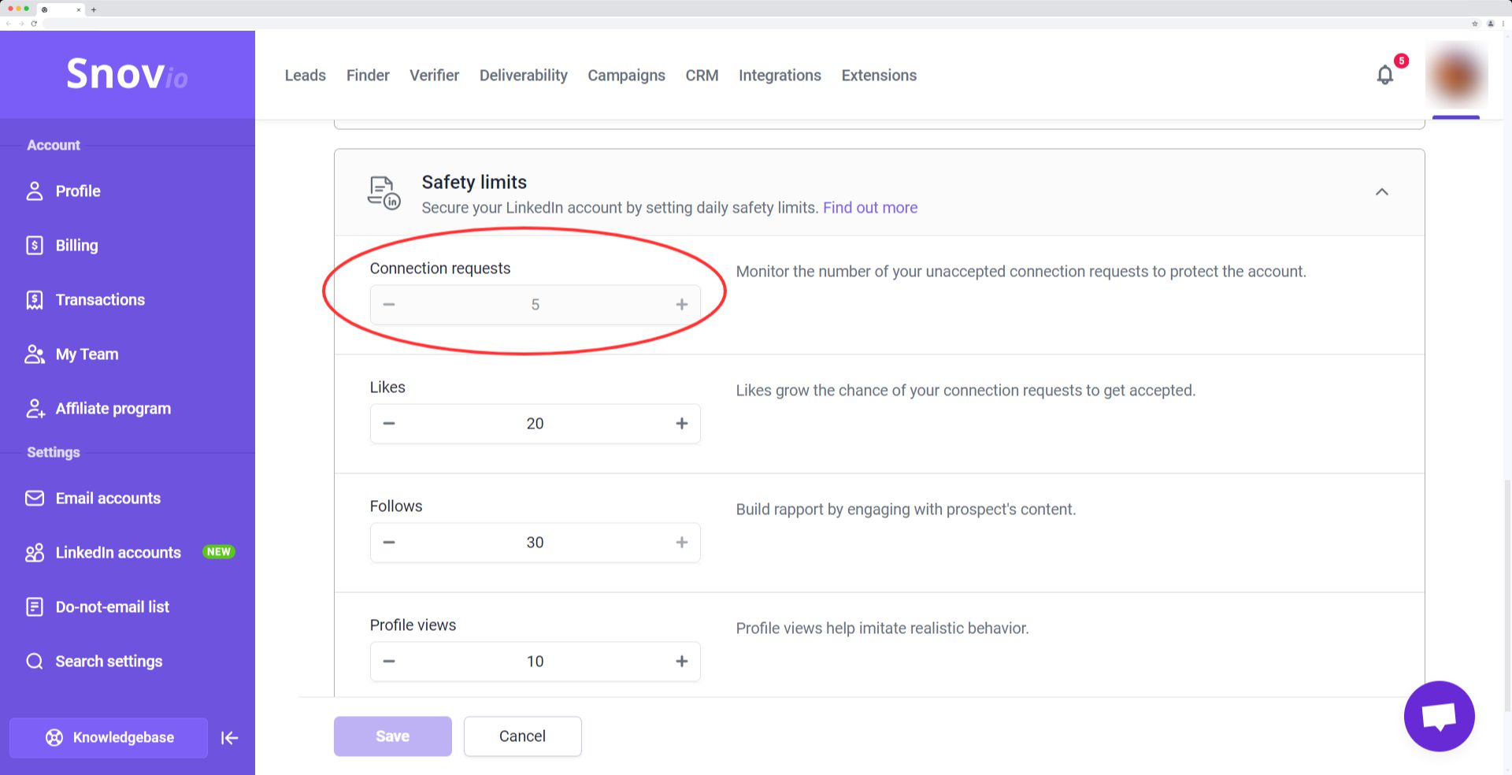Increase Likes limit with plus
Image resolution: width=1512 pixels, height=775 pixels.
tap(681, 424)
